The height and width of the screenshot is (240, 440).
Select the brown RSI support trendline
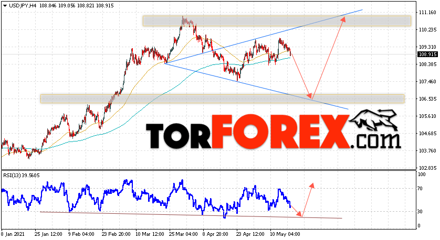pos(191,215)
